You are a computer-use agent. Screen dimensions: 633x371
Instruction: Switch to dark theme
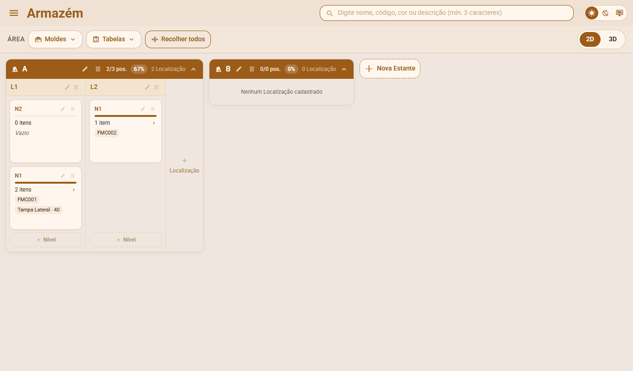606,13
